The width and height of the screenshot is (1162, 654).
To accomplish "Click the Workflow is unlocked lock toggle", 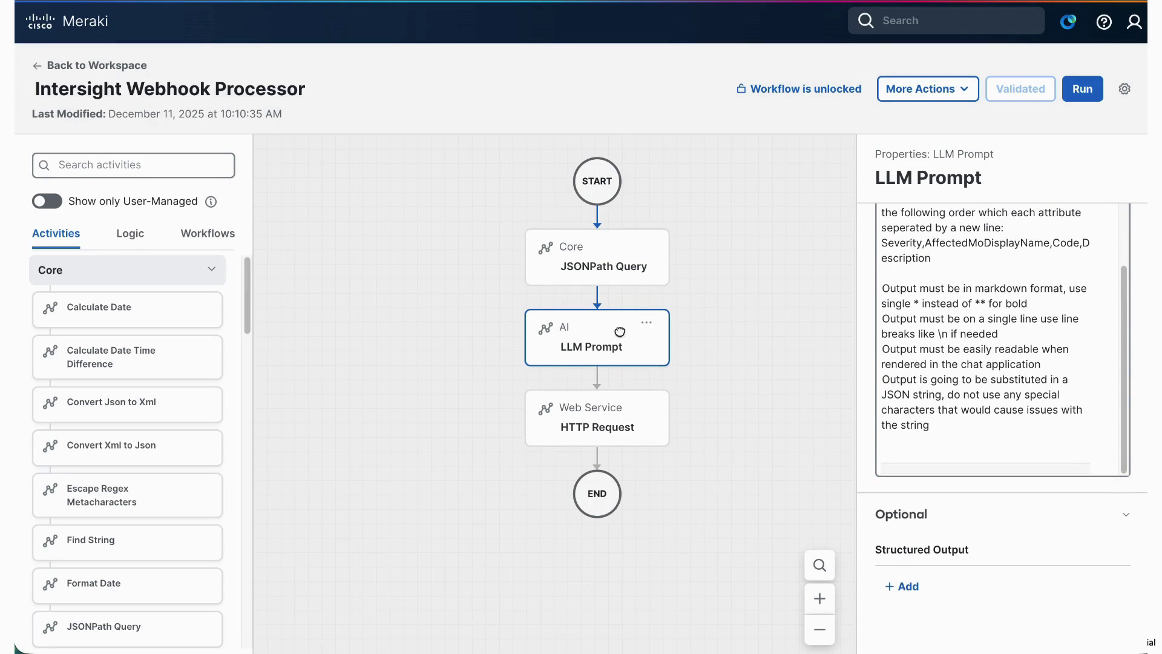I will 799,89.
